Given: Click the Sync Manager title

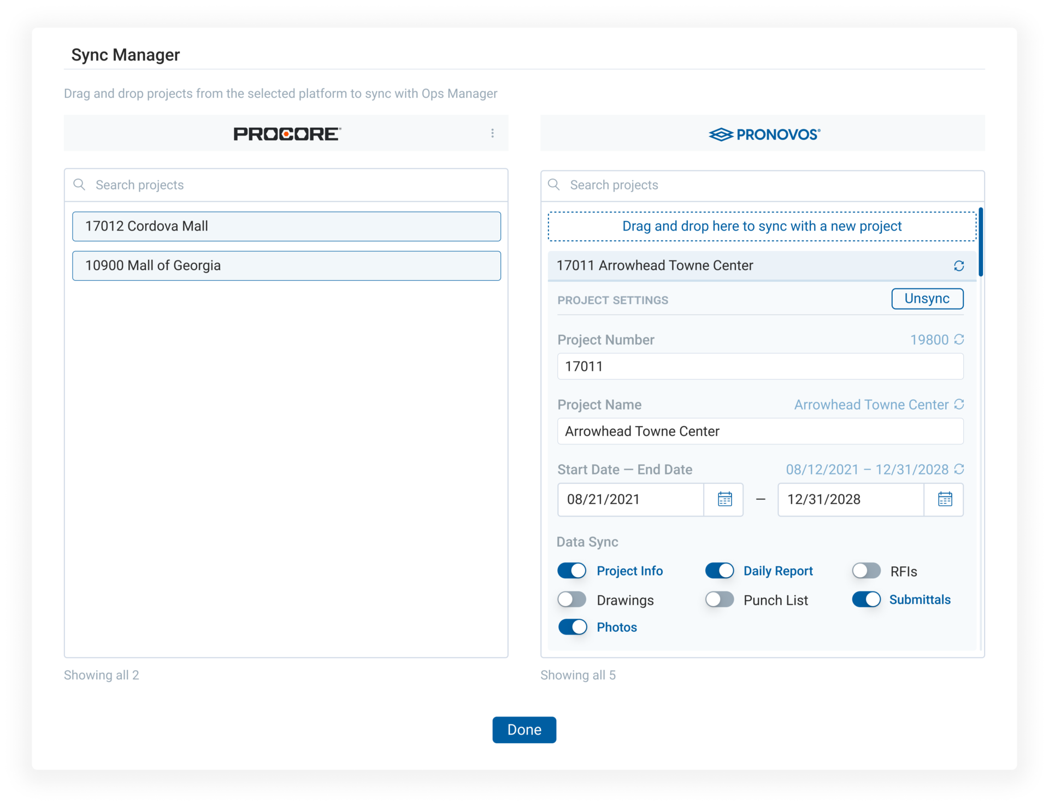Looking at the screenshot, I should point(126,55).
